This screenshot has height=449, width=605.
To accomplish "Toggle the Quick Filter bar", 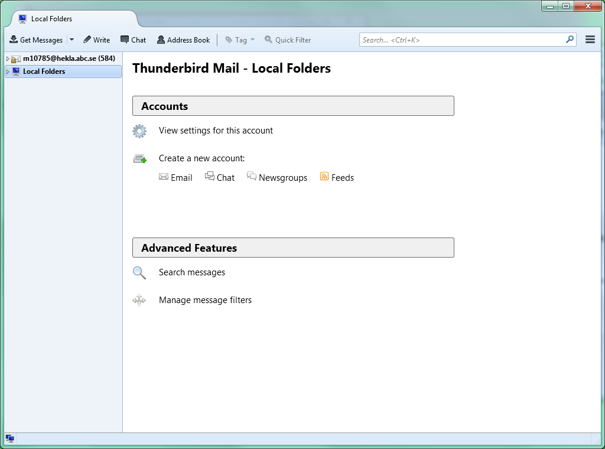I will click(287, 40).
